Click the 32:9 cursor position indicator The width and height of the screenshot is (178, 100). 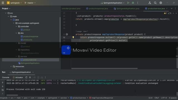click(x=150, y=98)
